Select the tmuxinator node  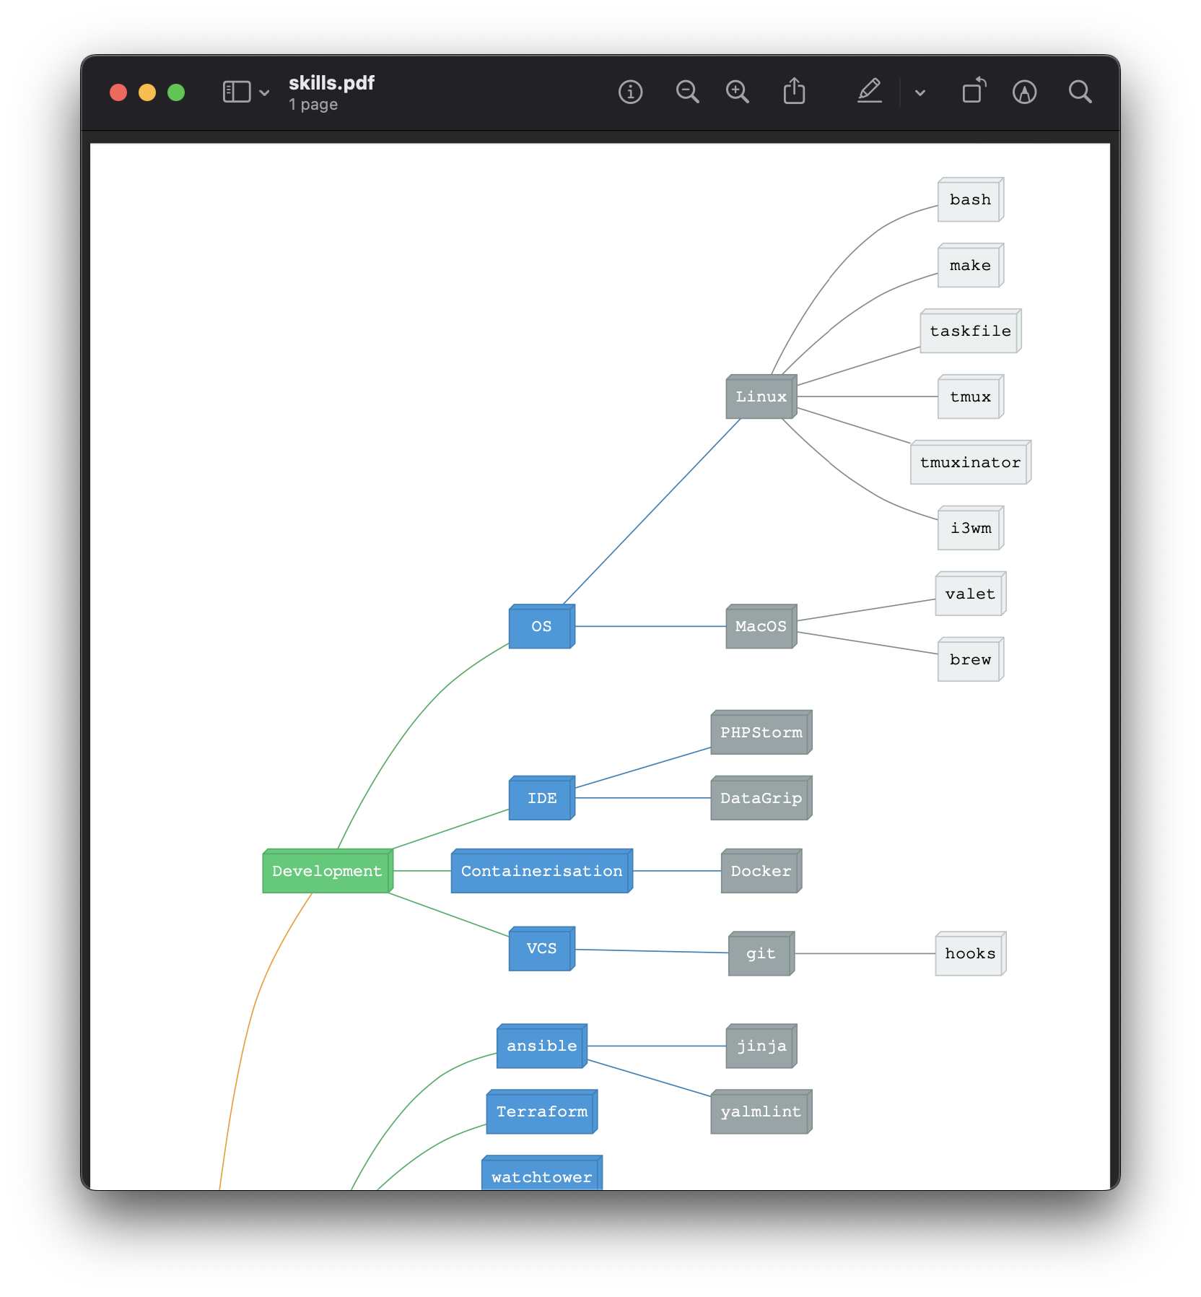[970, 462]
